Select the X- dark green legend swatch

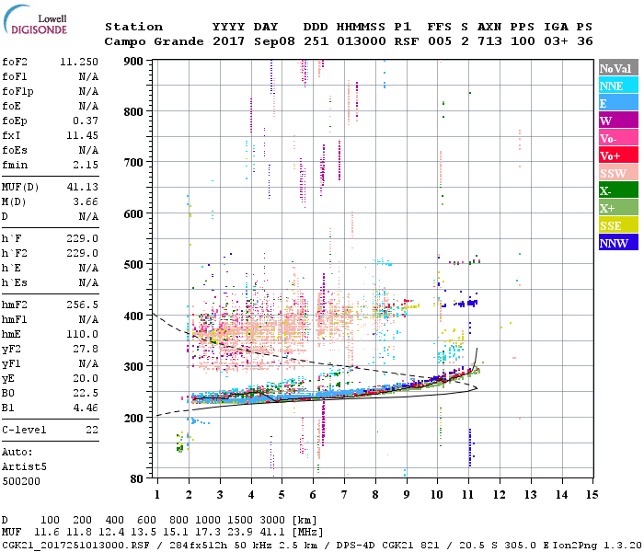click(618, 190)
